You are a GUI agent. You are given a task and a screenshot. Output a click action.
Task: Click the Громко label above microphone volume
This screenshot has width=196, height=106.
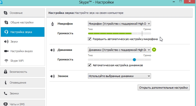pos(147,29)
